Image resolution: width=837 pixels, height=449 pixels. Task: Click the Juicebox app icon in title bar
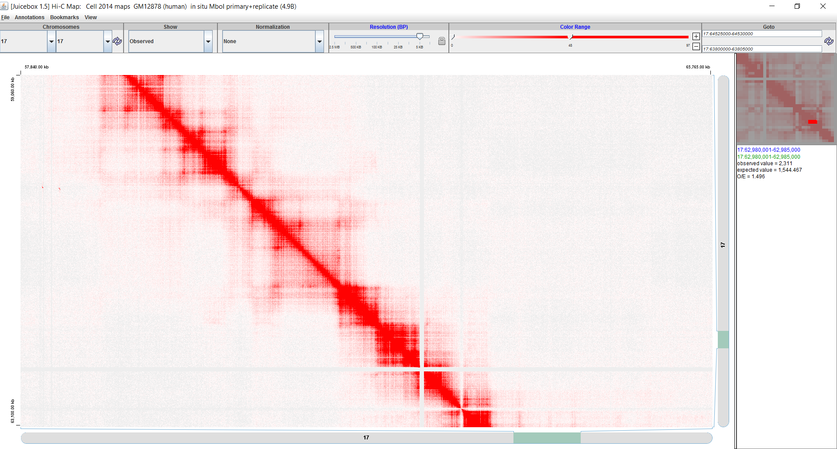click(4, 6)
